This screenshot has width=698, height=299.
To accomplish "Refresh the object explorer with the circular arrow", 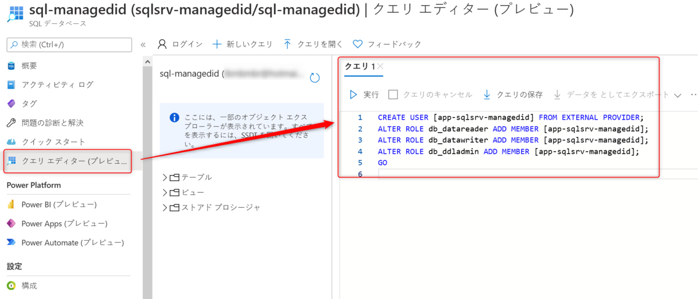I will [x=315, y=78].
